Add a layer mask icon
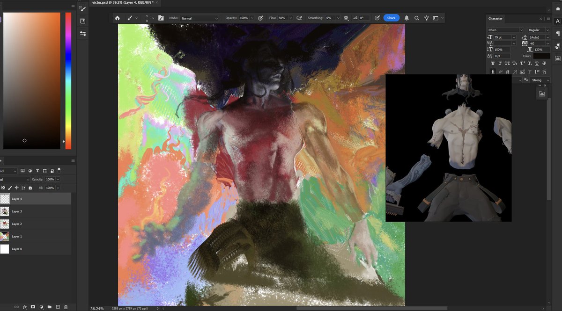The width and height of the screenshot is (562, 311). (x=33, y=307)
